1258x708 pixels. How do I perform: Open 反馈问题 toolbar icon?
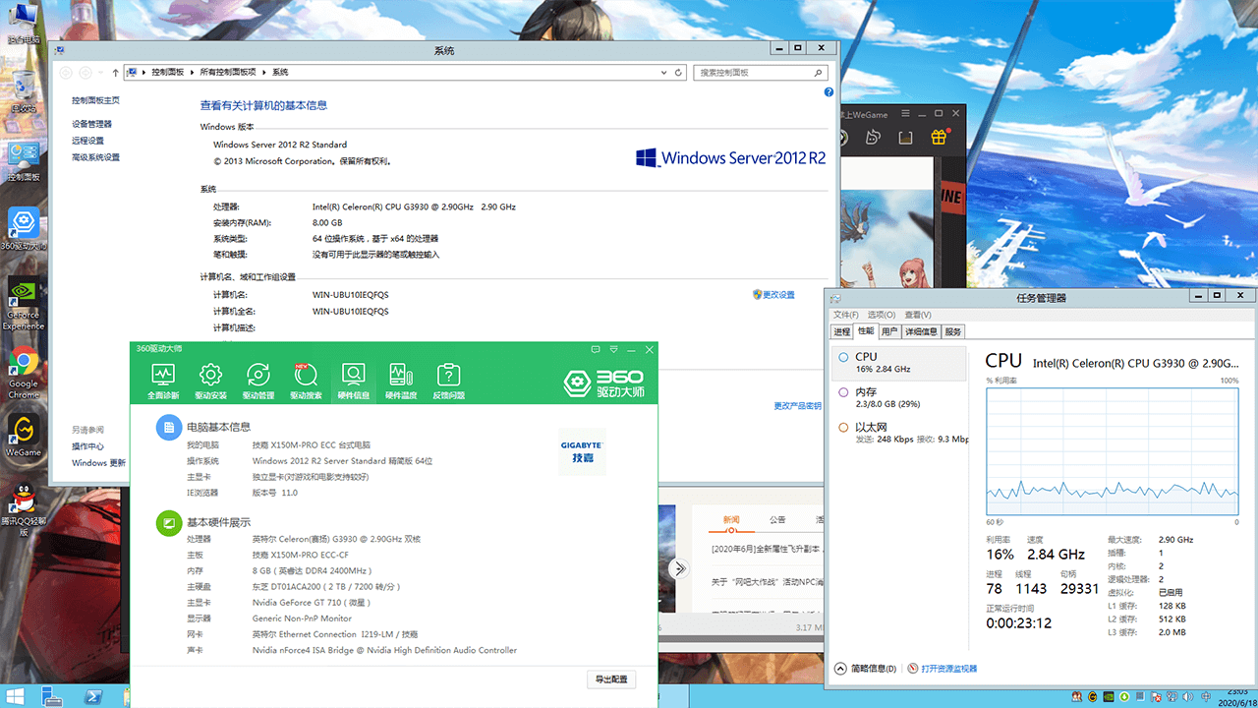(448, 381)
